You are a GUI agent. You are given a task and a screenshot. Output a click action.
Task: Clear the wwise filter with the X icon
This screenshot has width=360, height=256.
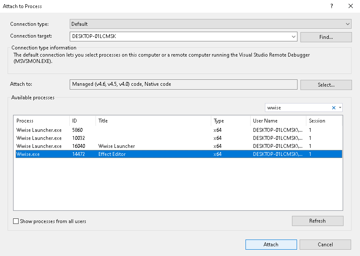pyautogui.click(x=334, y=108)
